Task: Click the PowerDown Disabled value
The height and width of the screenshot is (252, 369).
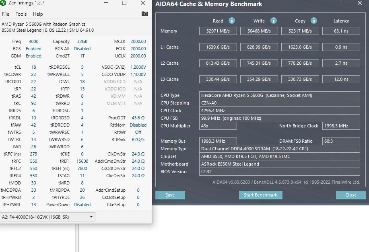Action: click(82, 205)
